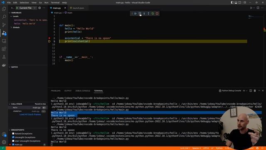Split the editor right
Screen dimensions: 266x150
point(258,8)
